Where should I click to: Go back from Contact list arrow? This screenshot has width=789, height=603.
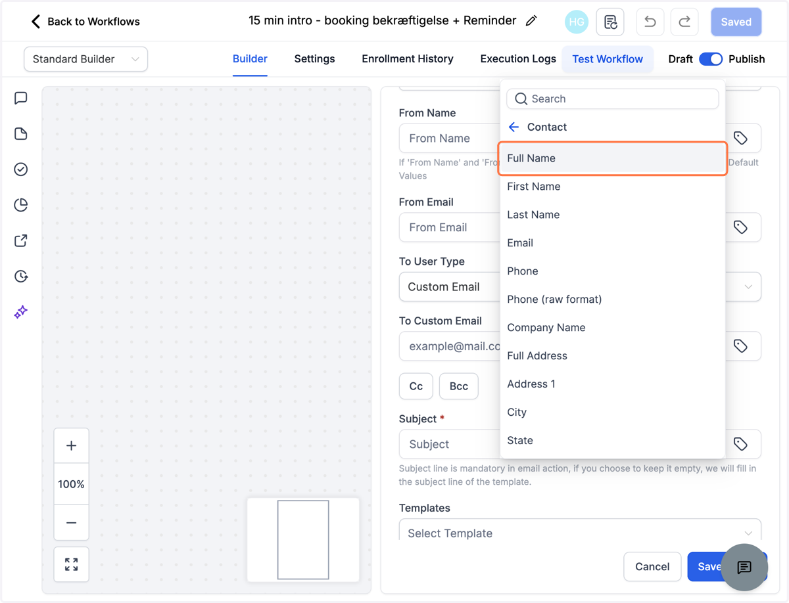[x=514, y=127]
